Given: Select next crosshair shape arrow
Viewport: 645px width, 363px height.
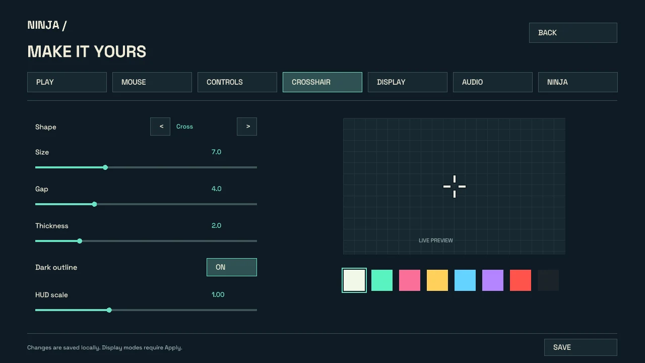Looking at the screenshot, I should pyautogui.click(x=247, y=127).
